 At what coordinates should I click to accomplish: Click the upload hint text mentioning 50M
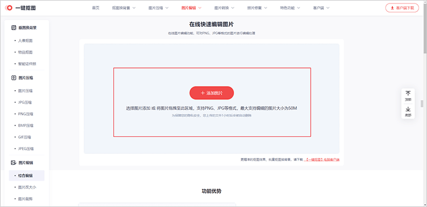[211, 108]
